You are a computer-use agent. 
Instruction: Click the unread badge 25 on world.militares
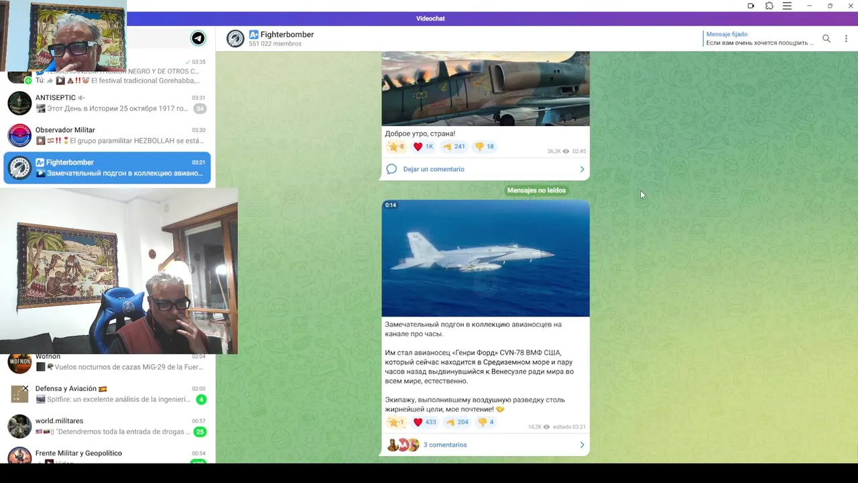point(200,432)
